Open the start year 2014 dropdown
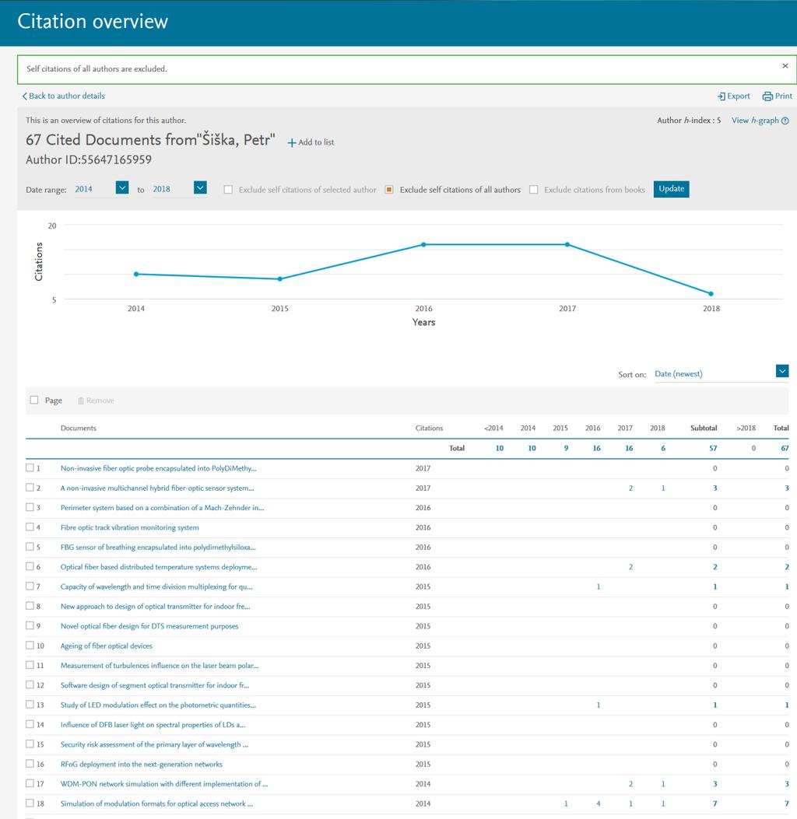The image size is (797, 819). pyautogui.click(x=121, y=187)
